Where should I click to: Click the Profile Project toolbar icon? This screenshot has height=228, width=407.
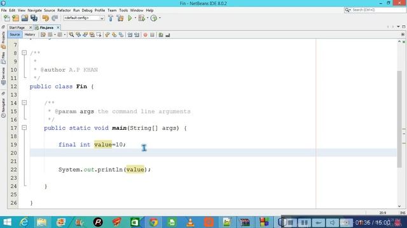click(154, 18)
